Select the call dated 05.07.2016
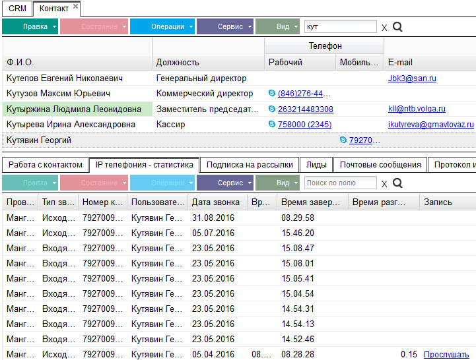The width and height of the screenshot is (476, 360). [239, 233]
